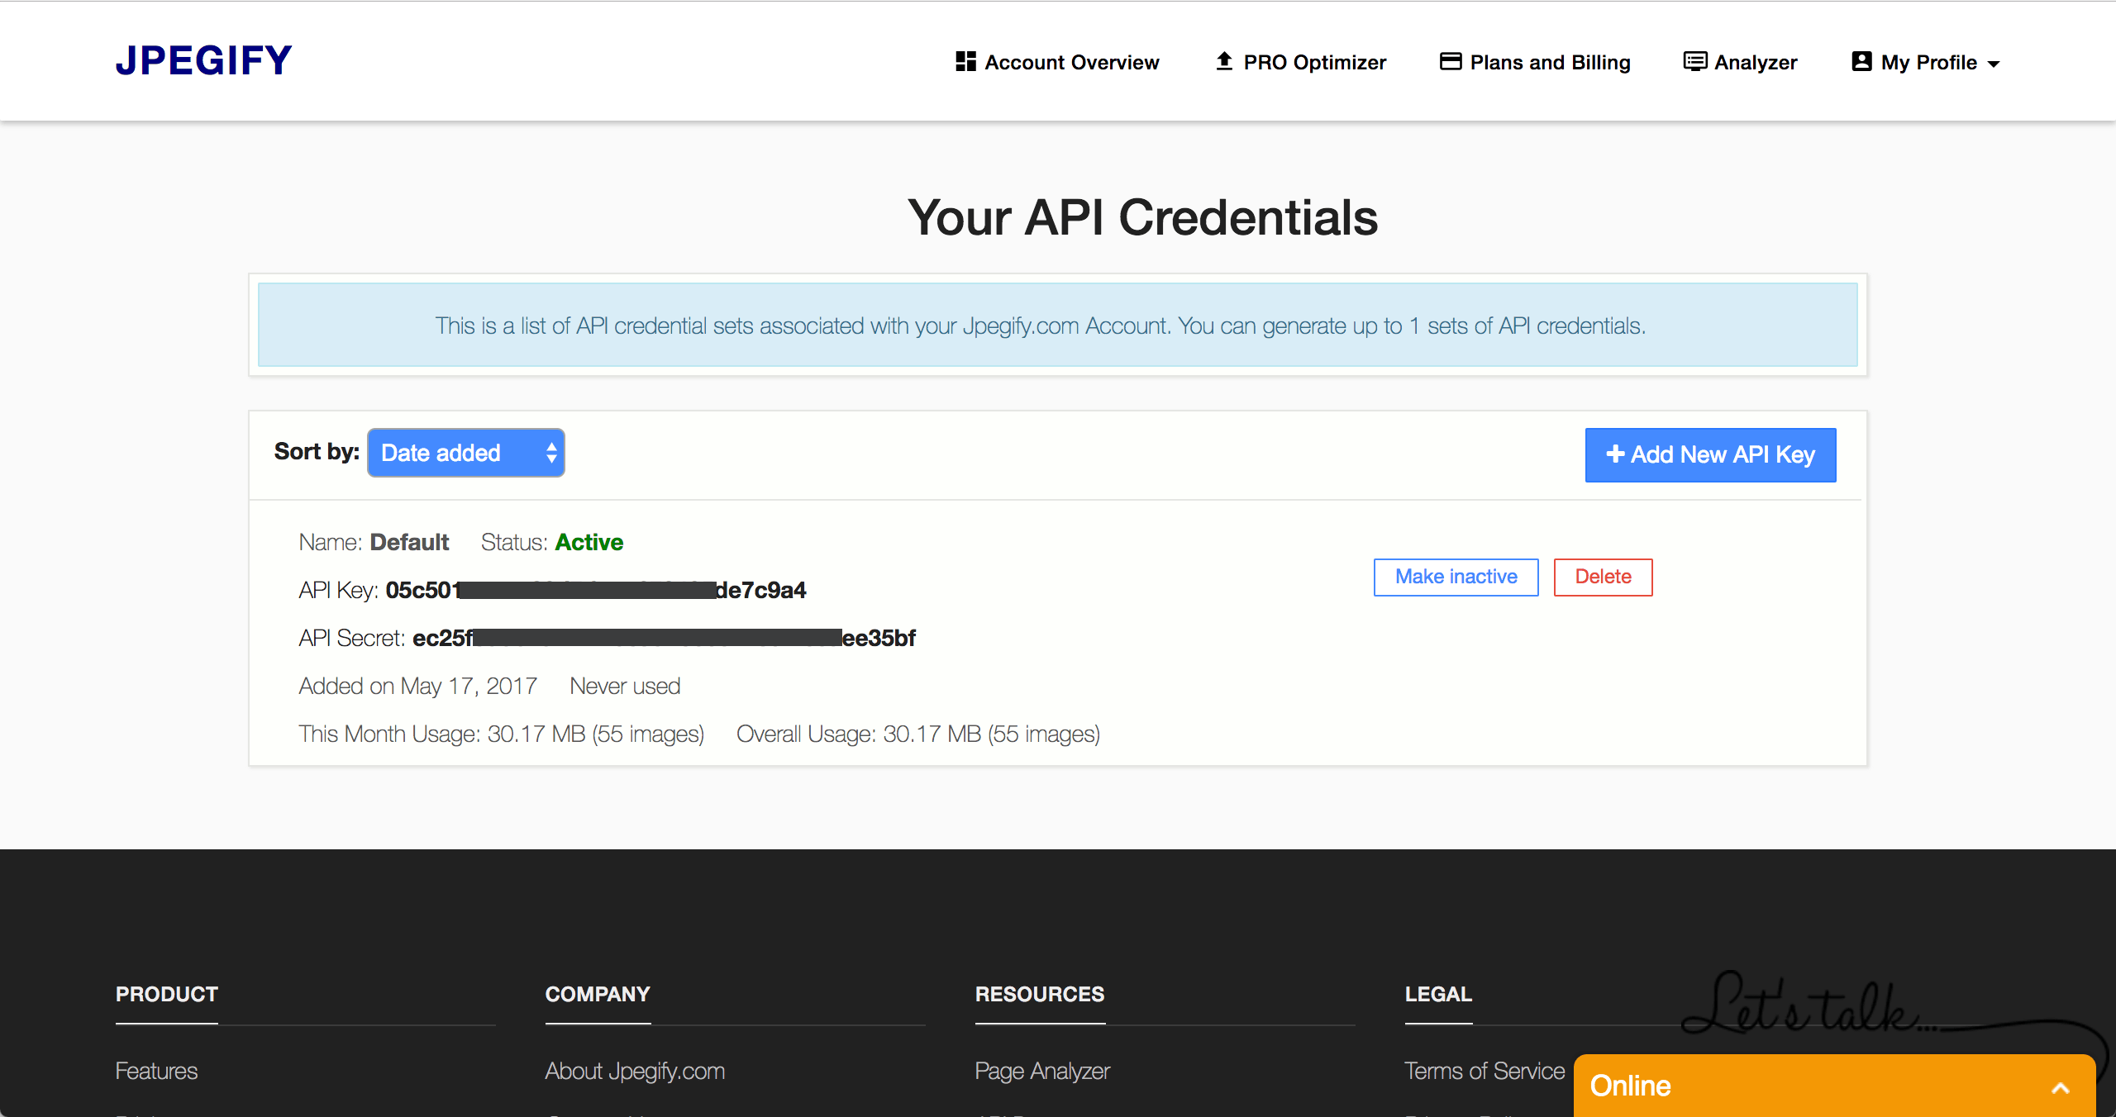The height and width of the screenshot is (1117, 2116).
Task: Open Plans and Billing menu item
Action: (x=1550, y=63)
